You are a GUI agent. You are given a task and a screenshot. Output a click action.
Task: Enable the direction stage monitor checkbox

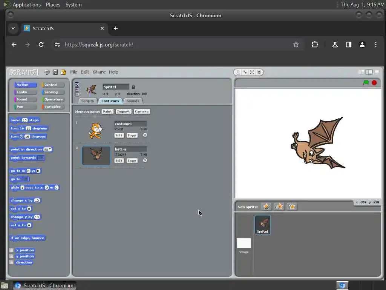click(x=11, y=262)
